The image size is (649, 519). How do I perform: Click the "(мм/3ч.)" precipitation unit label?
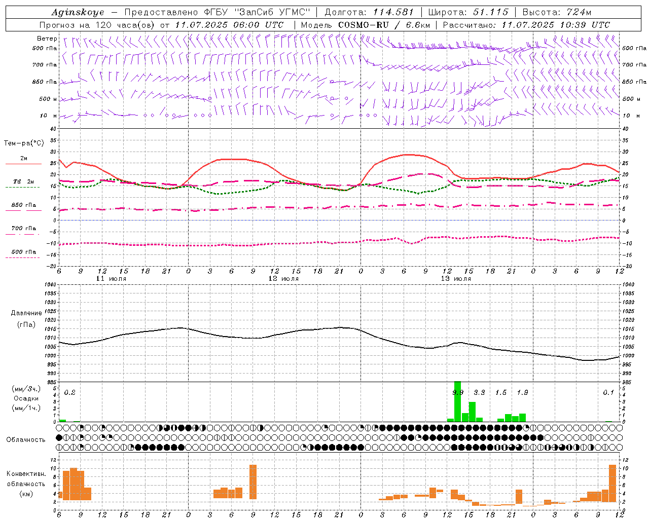[26, 389]
